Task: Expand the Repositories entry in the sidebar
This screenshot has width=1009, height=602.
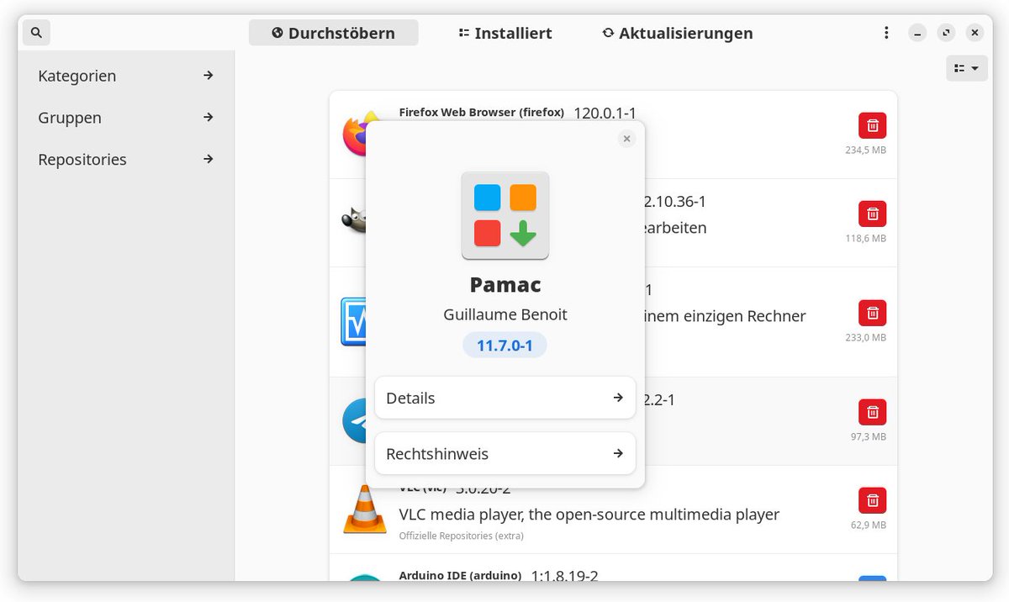Action: point(124,159)
